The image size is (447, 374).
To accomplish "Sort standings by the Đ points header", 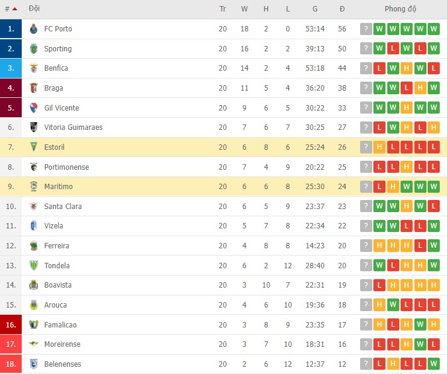I will point(342,9).
